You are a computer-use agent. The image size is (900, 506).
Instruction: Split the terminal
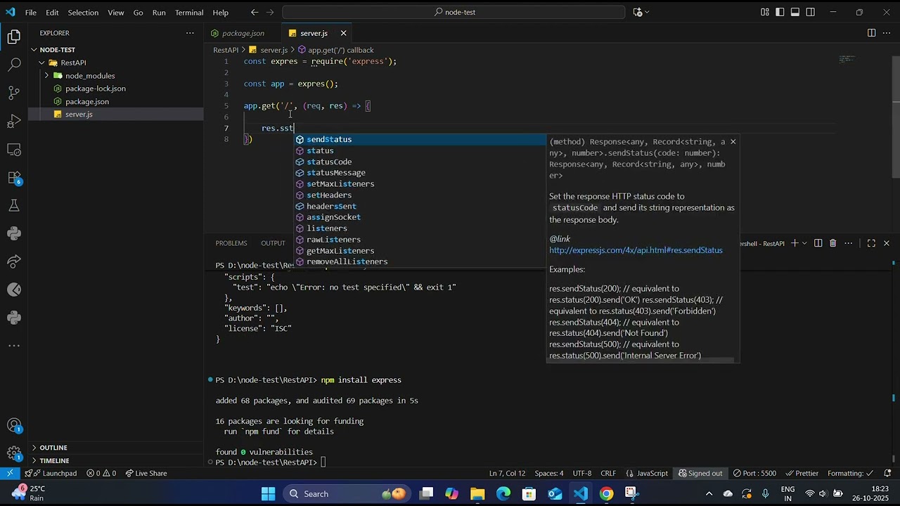pos(818,243)
